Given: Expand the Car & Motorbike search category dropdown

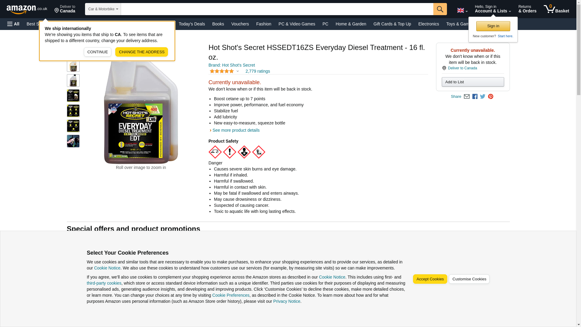Looking at the screenshot, I should (x=103, y=9).
